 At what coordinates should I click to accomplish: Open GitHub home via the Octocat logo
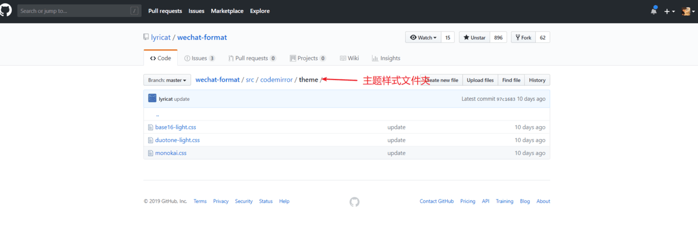click(x=5, y=11)
